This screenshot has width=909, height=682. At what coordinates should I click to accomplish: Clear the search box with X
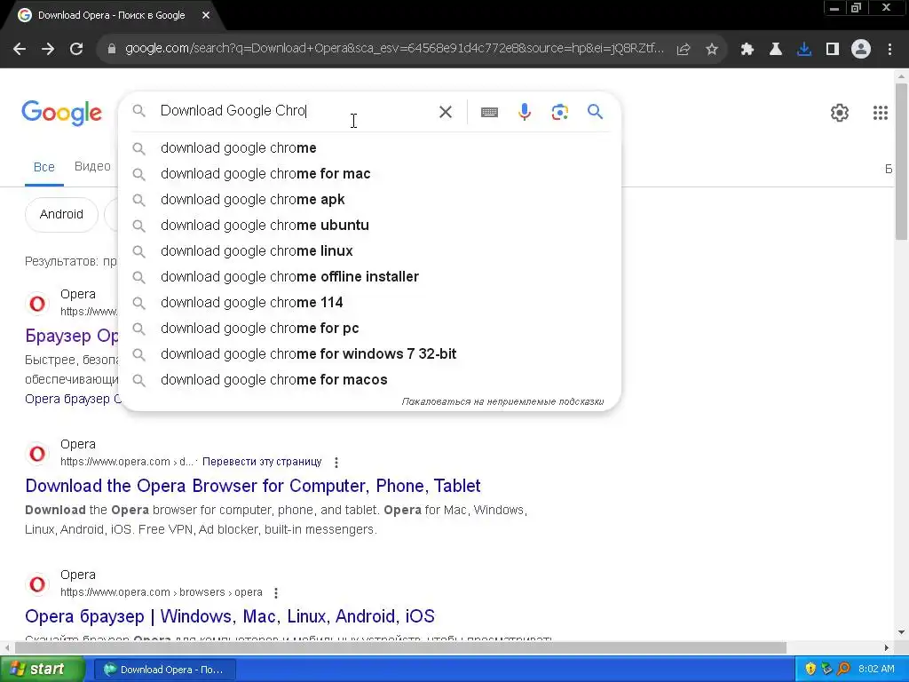tap(446, 112)
